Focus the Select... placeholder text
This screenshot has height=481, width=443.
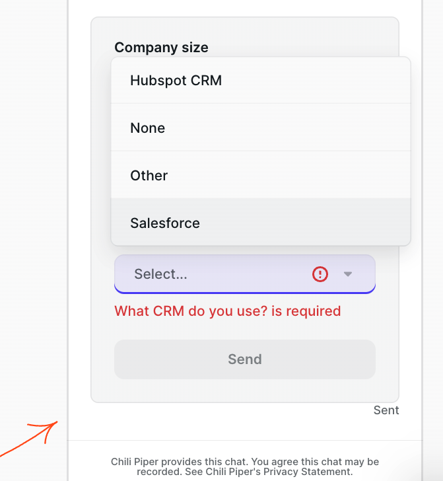[x=160, y=274]
